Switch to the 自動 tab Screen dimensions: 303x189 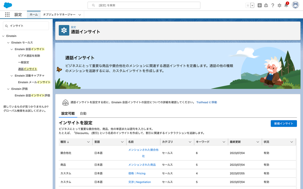83,114
